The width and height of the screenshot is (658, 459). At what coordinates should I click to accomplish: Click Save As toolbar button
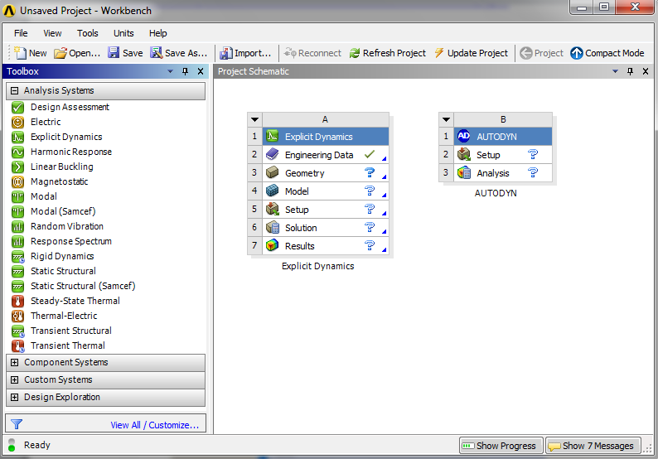[179, 53]
